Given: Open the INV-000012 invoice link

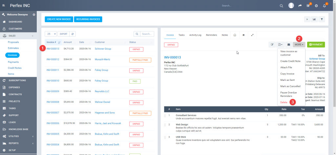Looking at the screenshot, I should (x=52, y=59).
